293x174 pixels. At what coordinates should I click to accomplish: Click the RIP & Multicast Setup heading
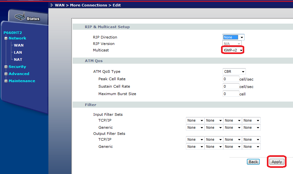point(107,27)
